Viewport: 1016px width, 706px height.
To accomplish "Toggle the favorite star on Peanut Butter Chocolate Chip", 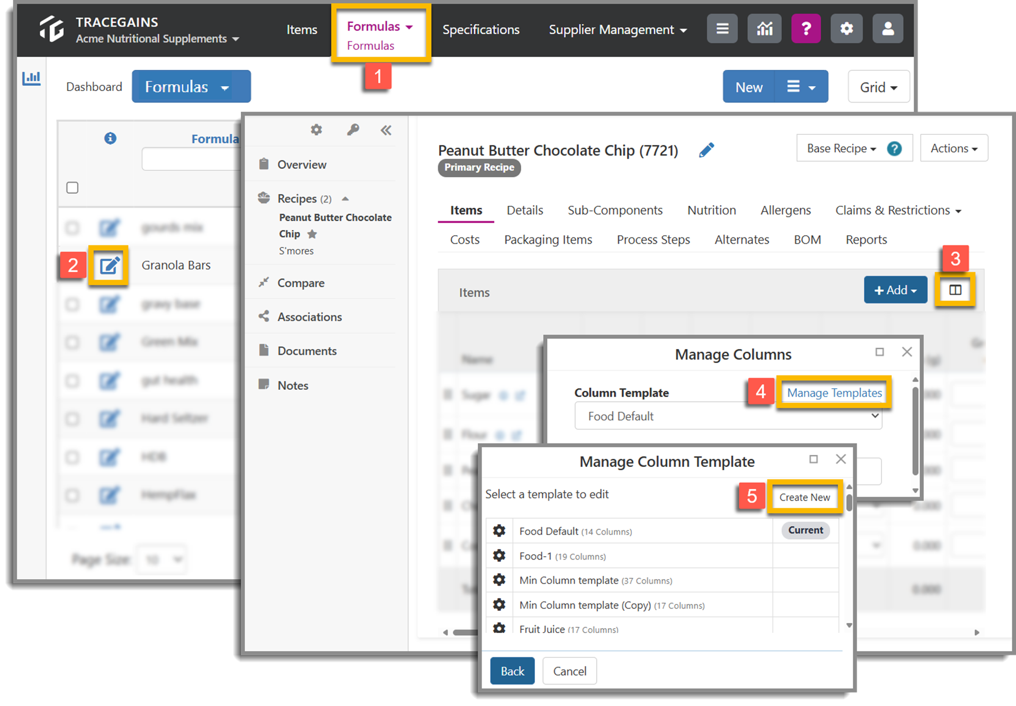I will point(312,234).
